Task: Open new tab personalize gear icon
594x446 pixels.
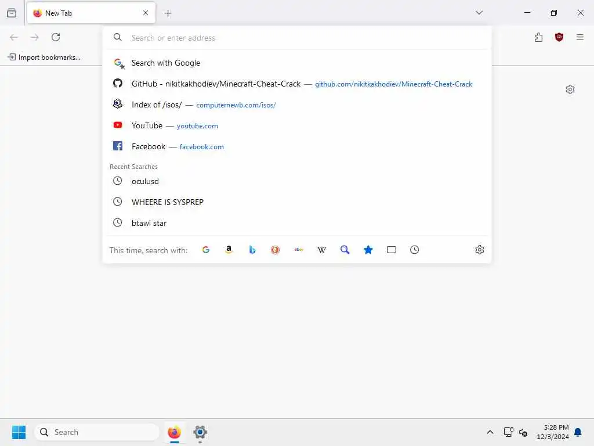Action: pos(570,89)
